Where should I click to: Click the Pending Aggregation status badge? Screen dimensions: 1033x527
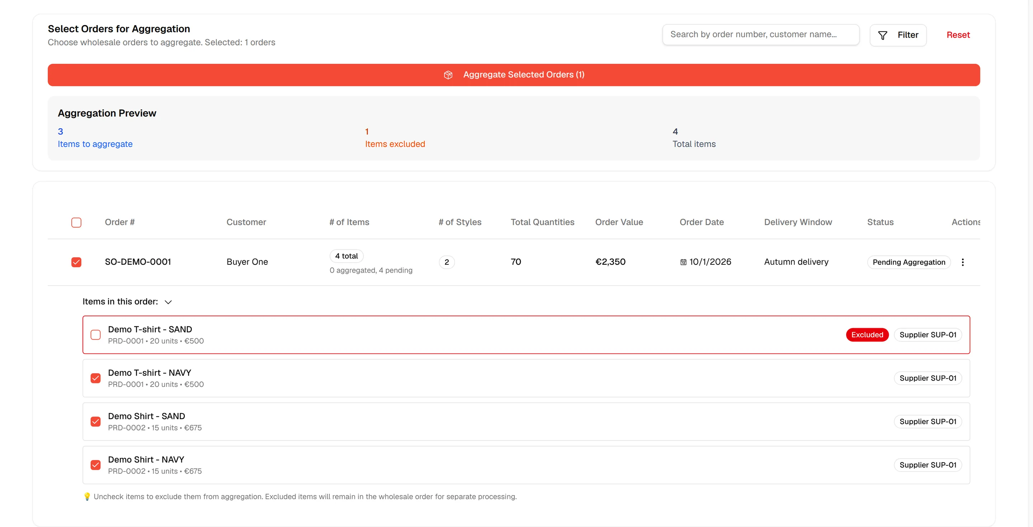(909, 262)
